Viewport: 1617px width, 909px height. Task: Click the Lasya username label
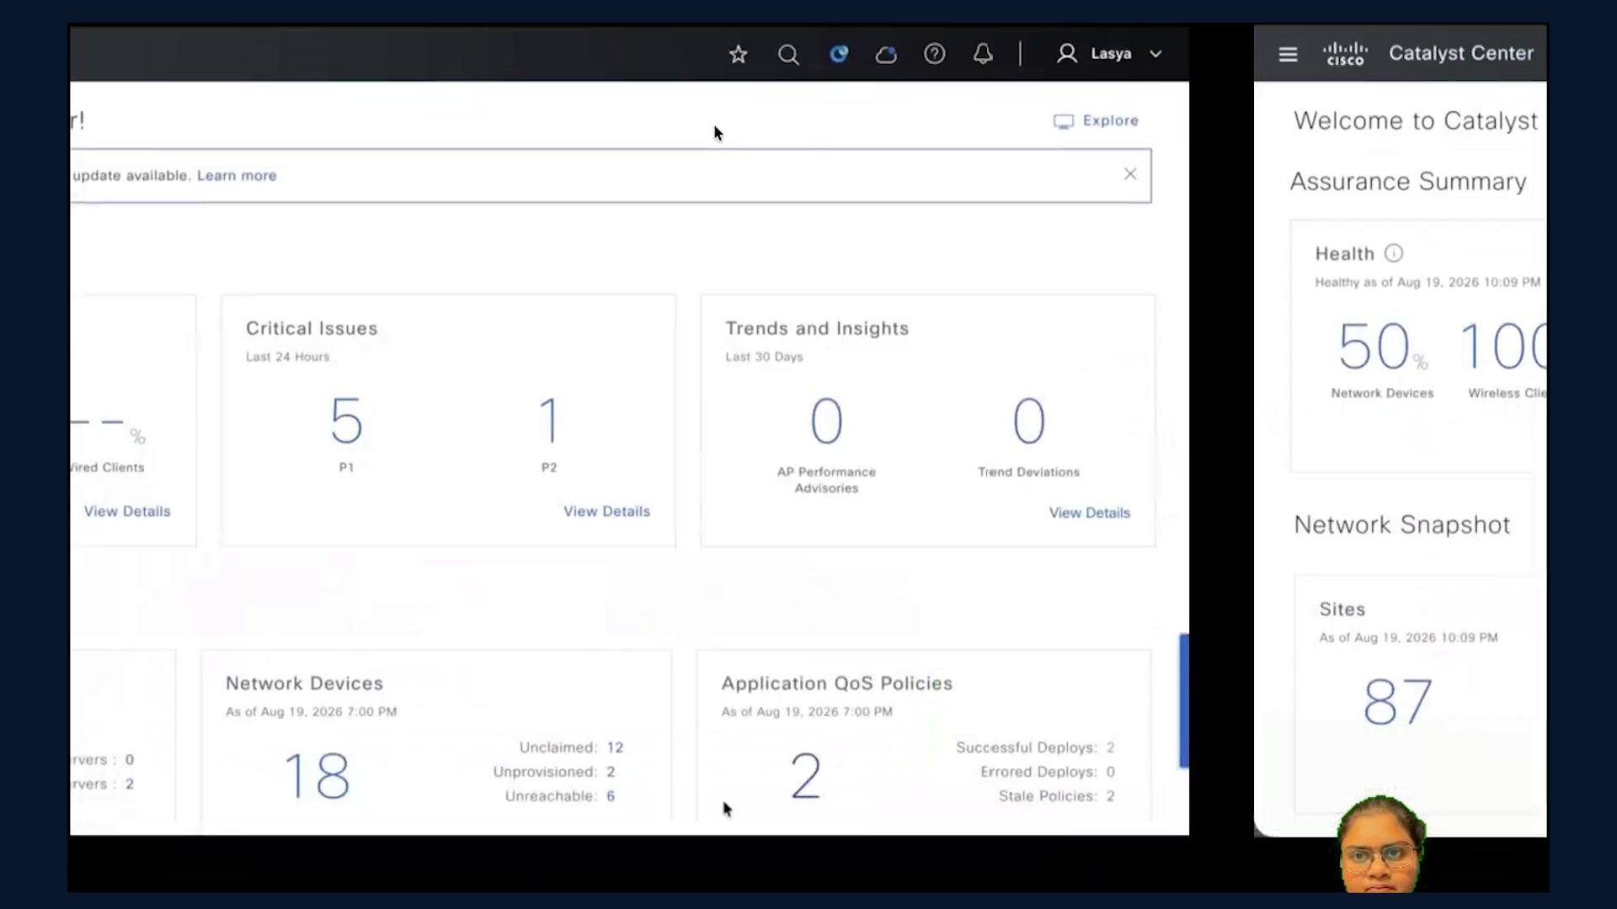pos(1111,54)
